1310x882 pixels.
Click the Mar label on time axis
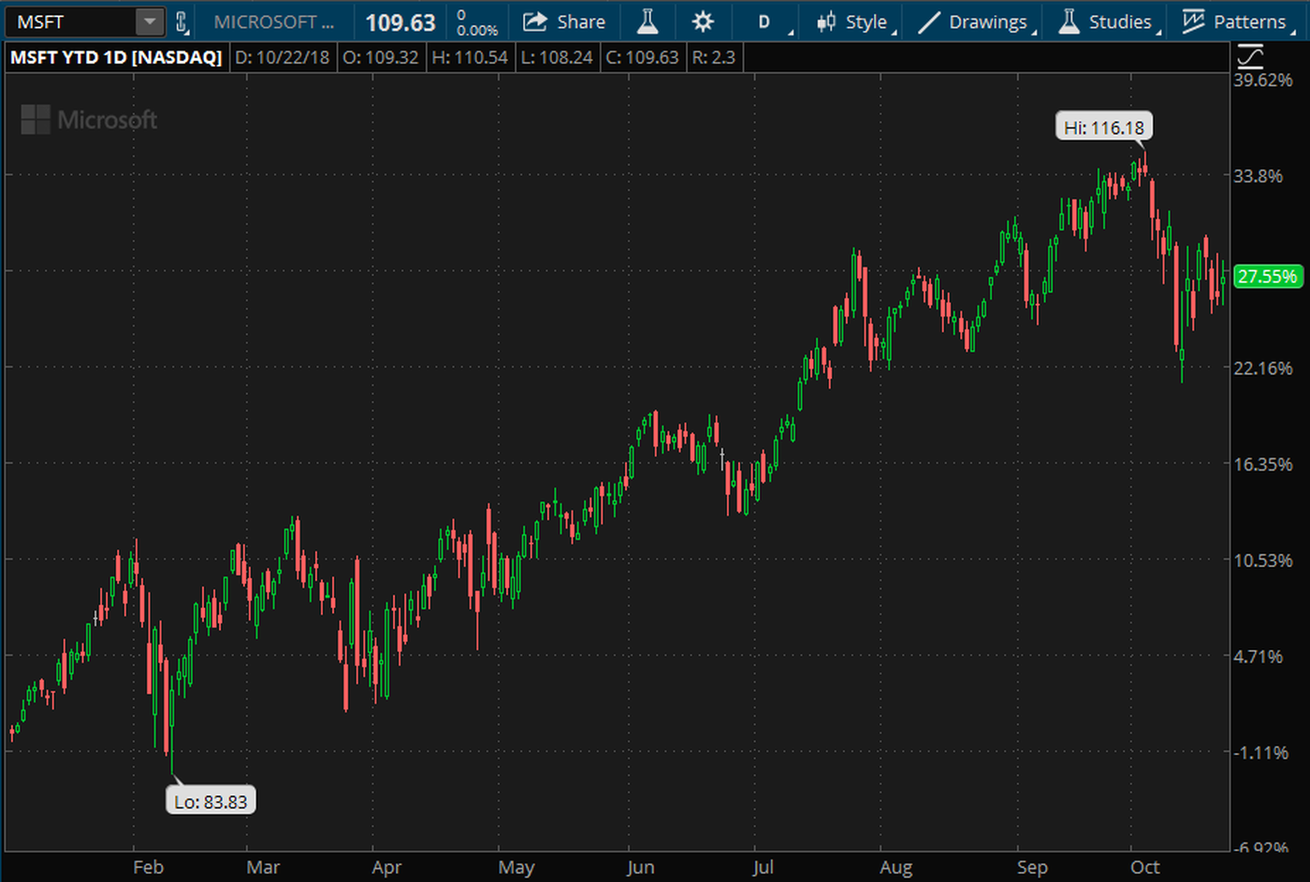[263, 867]
